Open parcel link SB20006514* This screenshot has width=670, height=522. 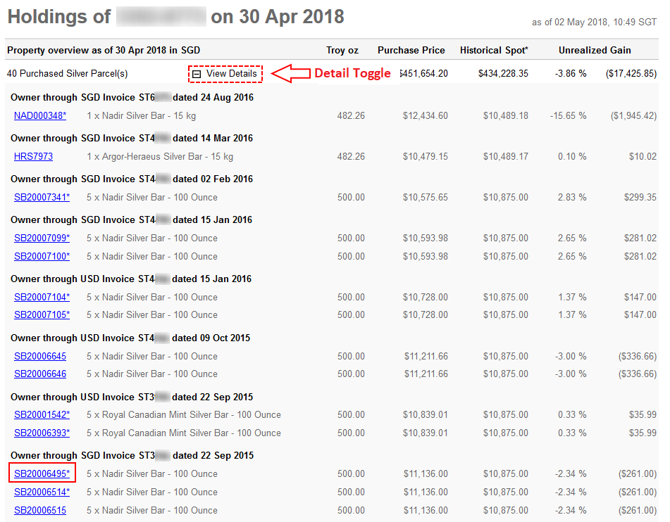pos(42,492)
